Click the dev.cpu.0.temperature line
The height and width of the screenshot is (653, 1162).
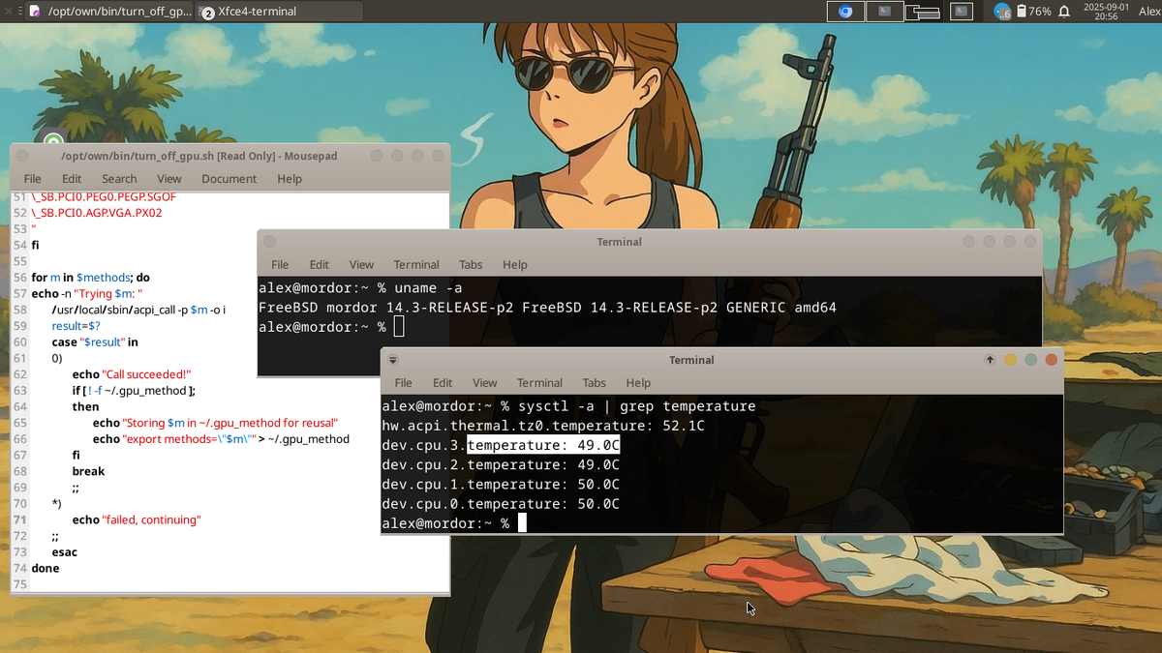501,504
